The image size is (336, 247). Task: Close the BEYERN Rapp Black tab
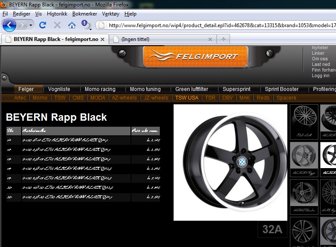tap(103, 39)
